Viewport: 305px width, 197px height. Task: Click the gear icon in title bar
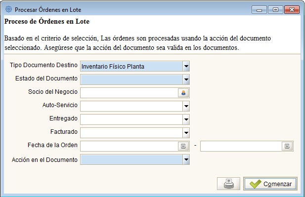(8, 9)
